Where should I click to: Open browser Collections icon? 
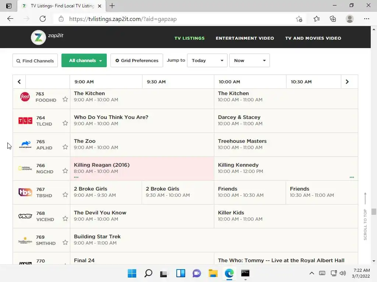point(333,19)
